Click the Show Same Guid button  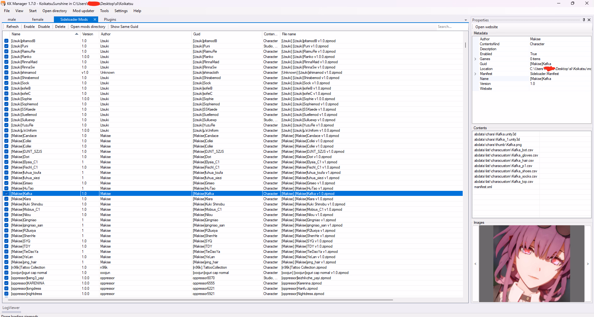124,27
